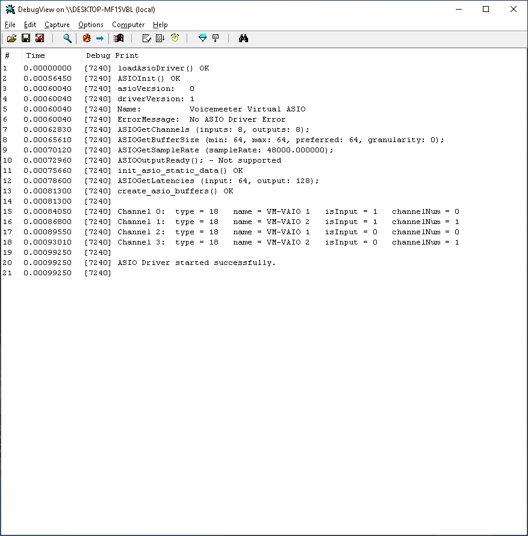
Task: Click the Save floppy disk icon
Action: tap(26, 39)
